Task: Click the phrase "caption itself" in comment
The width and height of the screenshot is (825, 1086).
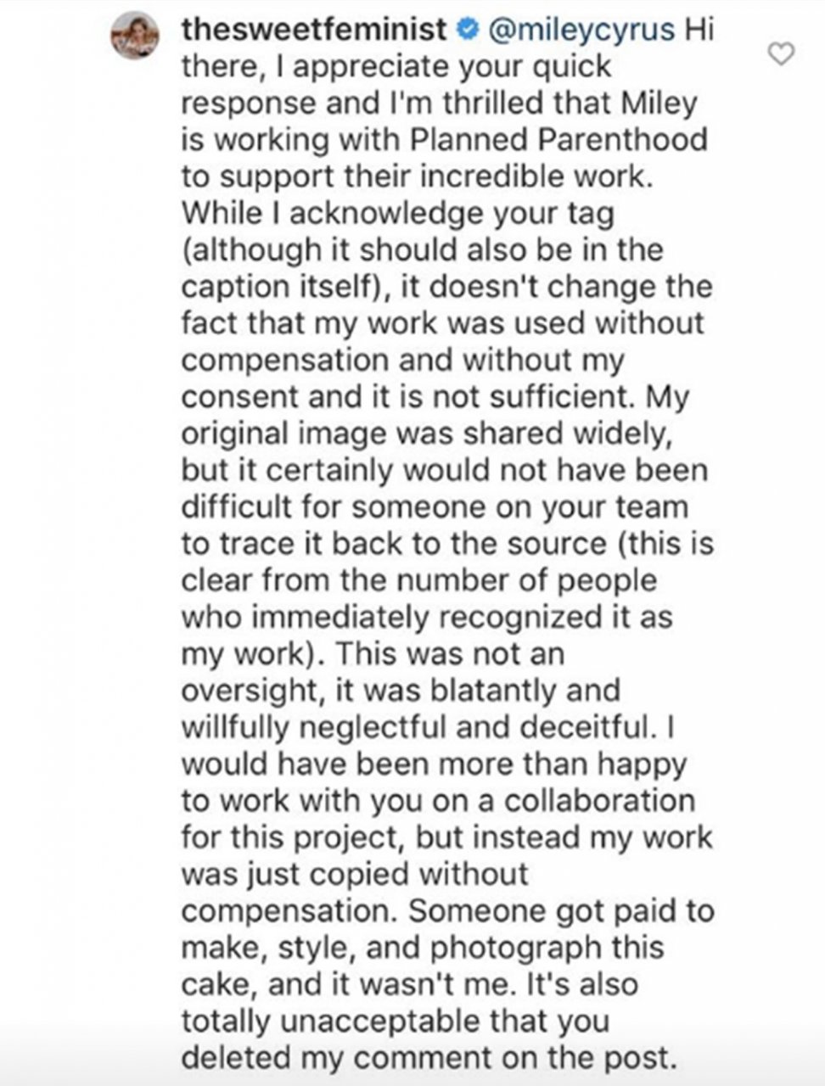Action: [278, 287]
